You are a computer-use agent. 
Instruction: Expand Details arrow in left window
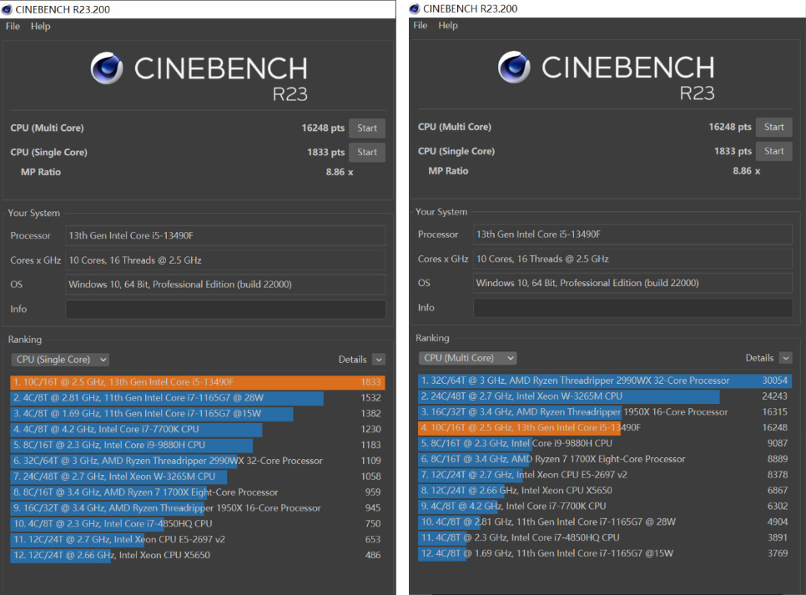379,360
